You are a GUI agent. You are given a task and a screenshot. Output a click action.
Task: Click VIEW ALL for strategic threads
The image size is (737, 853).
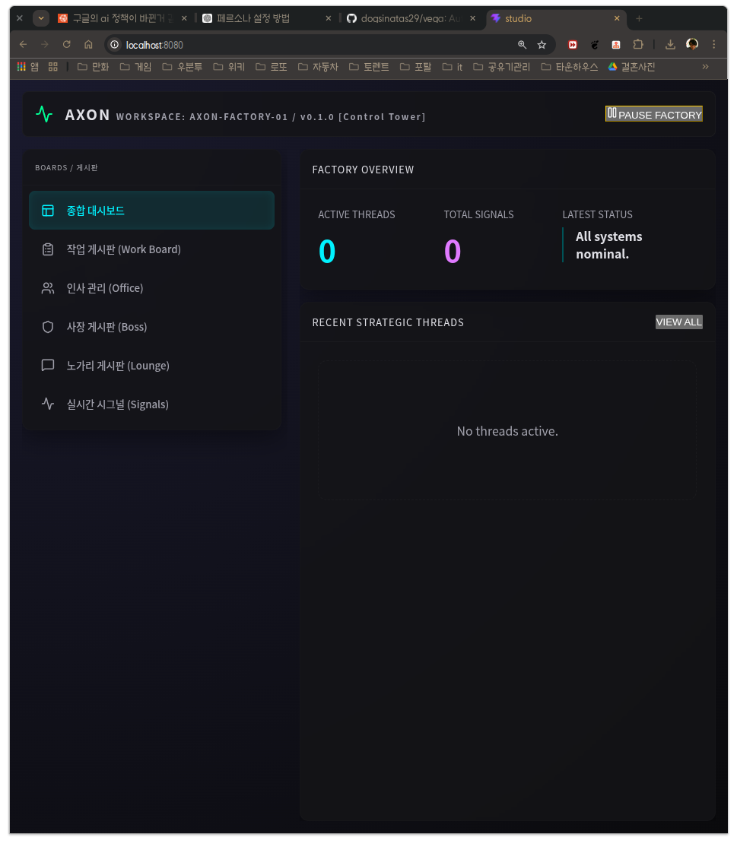[x=678, y=322]
